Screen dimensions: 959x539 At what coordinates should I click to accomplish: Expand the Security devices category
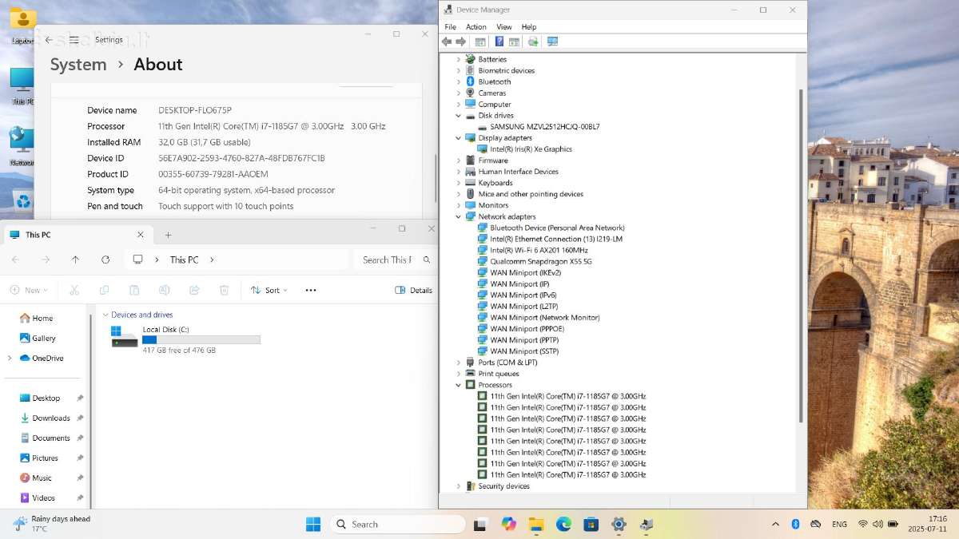click(459, 486)
